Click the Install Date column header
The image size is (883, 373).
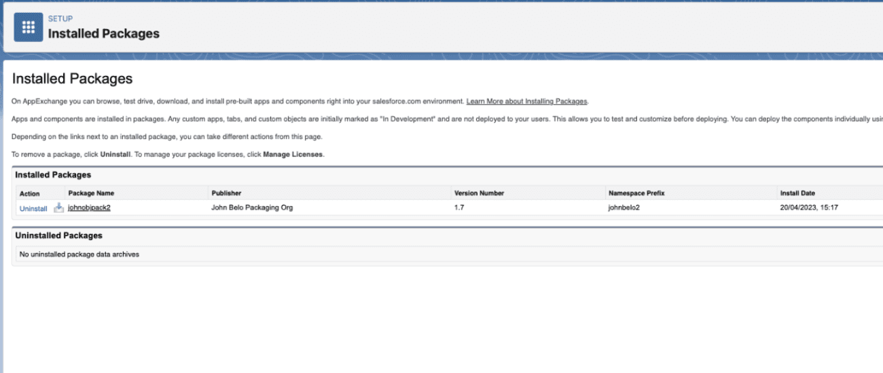tap(799, 193)
